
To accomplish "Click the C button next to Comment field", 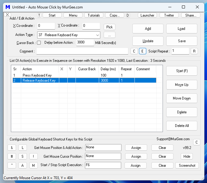I will (134, 51).
